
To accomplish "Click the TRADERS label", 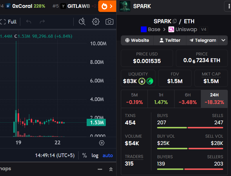I will point(134,157).
